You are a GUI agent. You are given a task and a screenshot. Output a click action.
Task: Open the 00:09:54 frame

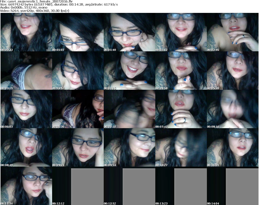pyautogui.click(x=129, y=148)
